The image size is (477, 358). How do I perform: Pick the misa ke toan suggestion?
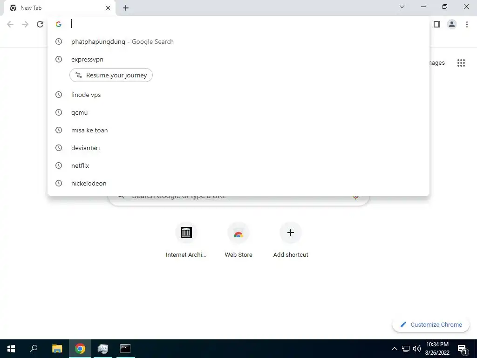click(x=238, y=130)
